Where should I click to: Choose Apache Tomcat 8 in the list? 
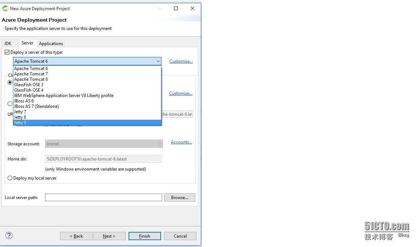87,79
